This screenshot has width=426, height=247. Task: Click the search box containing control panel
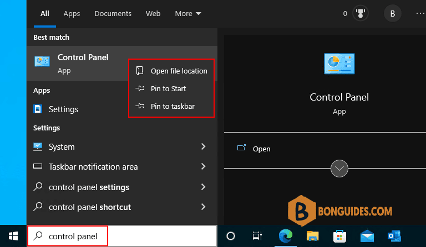coord(122,236)
